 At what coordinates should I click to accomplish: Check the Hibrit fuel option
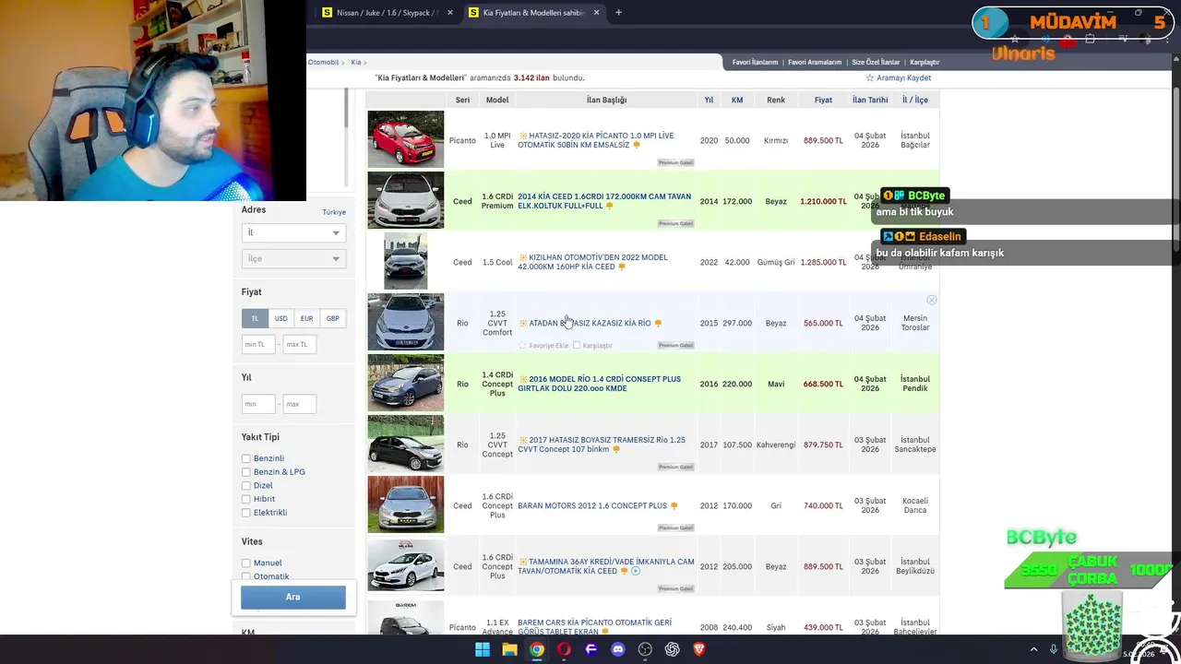click(x=246, y=499)
